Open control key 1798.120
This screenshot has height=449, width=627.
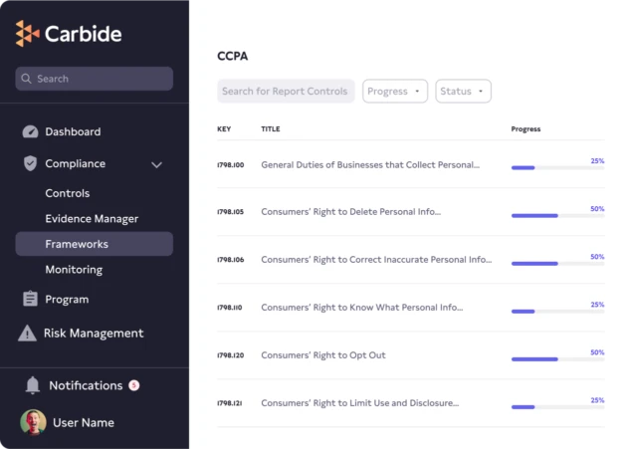(230, 355)
